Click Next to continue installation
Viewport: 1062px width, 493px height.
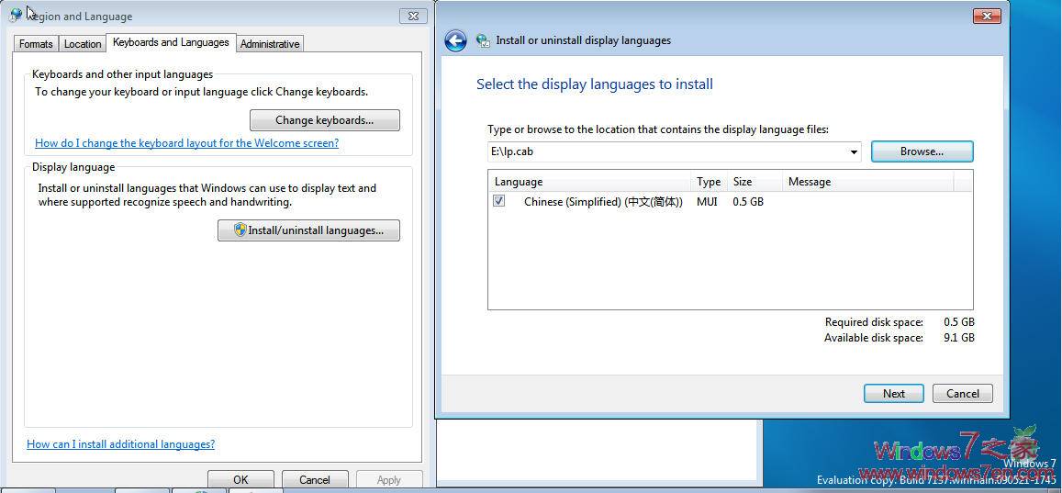[893, 394]
